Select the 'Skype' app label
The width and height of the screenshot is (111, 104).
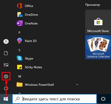pos(29,58)
